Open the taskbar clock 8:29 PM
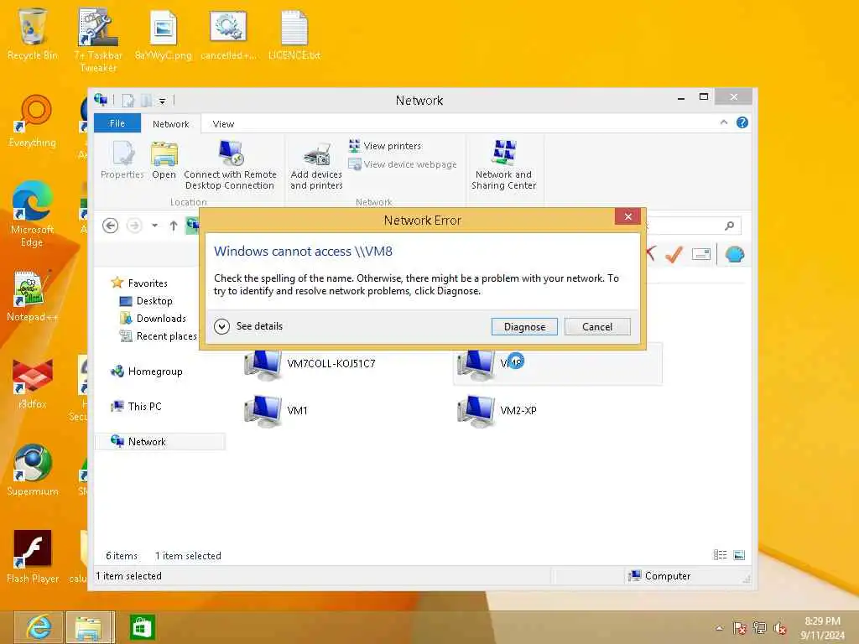Image resolution: width=859 pixels, height=644 pixels. [822, 628]
